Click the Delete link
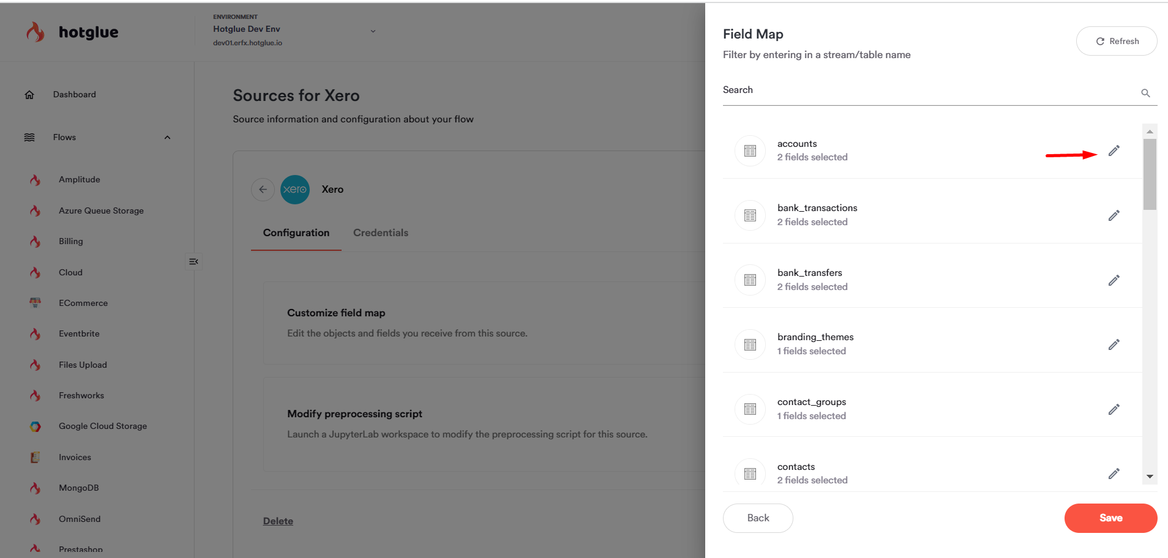1168x558 pixels. tap(278, 521)
